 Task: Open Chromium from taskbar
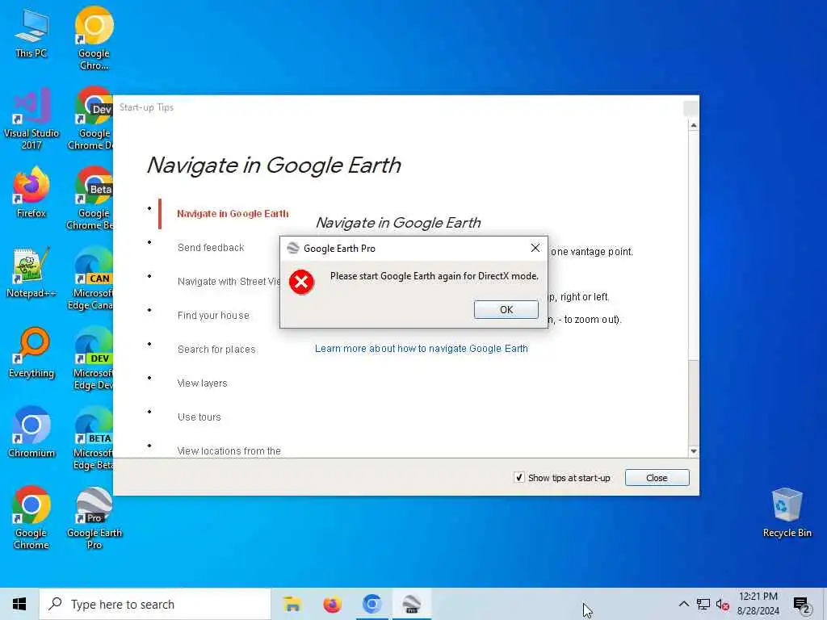tap(372, 604)
